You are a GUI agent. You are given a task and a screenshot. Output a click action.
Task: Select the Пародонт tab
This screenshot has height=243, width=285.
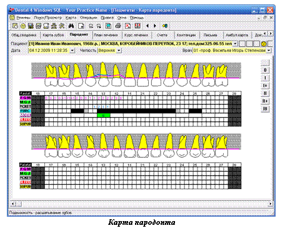(x=79, y=34)
